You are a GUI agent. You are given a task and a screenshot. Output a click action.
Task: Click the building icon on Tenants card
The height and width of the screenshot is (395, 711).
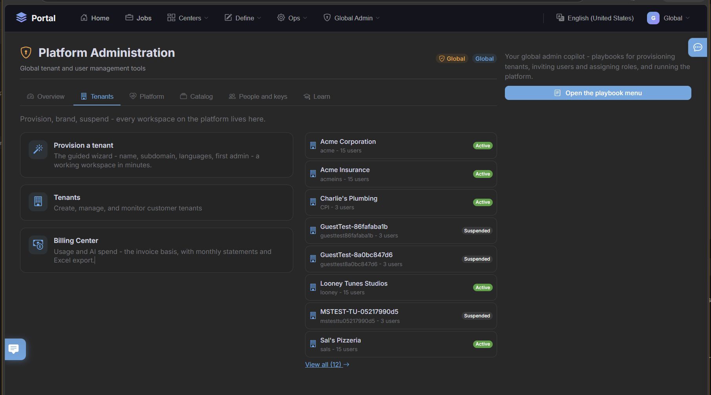38,201
